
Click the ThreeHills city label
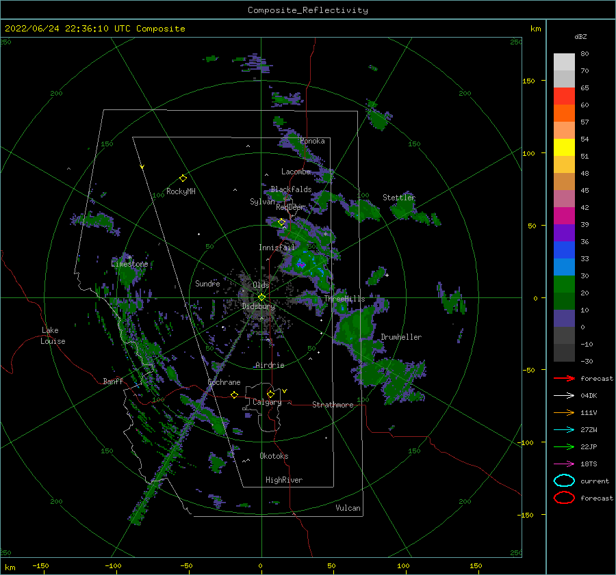pyautogui.click(x=344, y=299)
